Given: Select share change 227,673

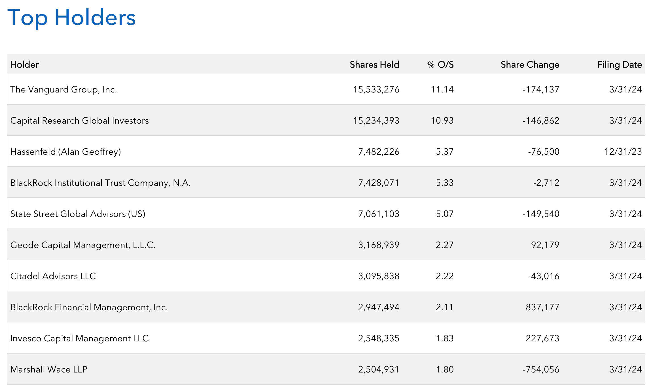Looking at the screenshot, I should [x=542, y=338].
